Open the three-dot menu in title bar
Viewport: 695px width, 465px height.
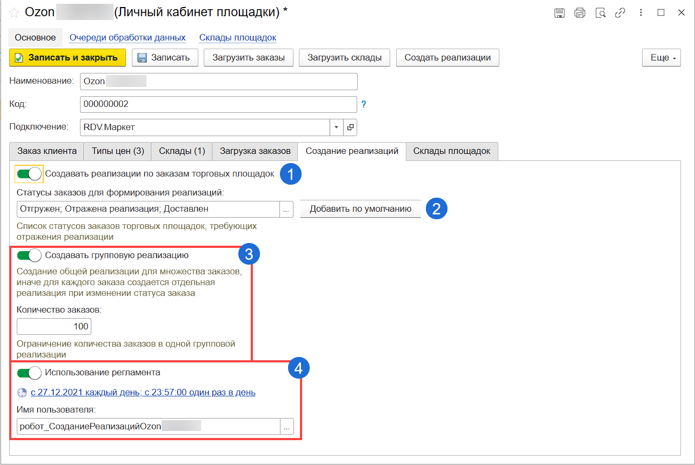coord(641,13)
